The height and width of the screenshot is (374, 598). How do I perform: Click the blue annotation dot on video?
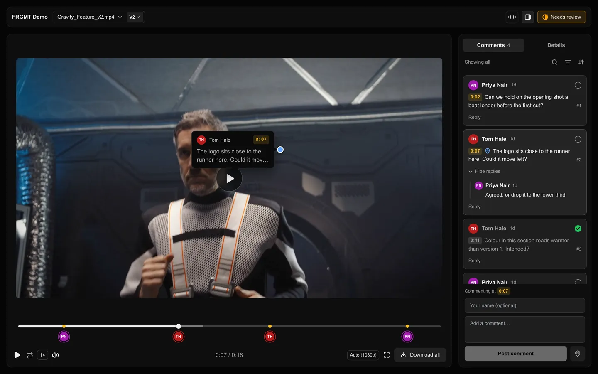click(280, 150)
